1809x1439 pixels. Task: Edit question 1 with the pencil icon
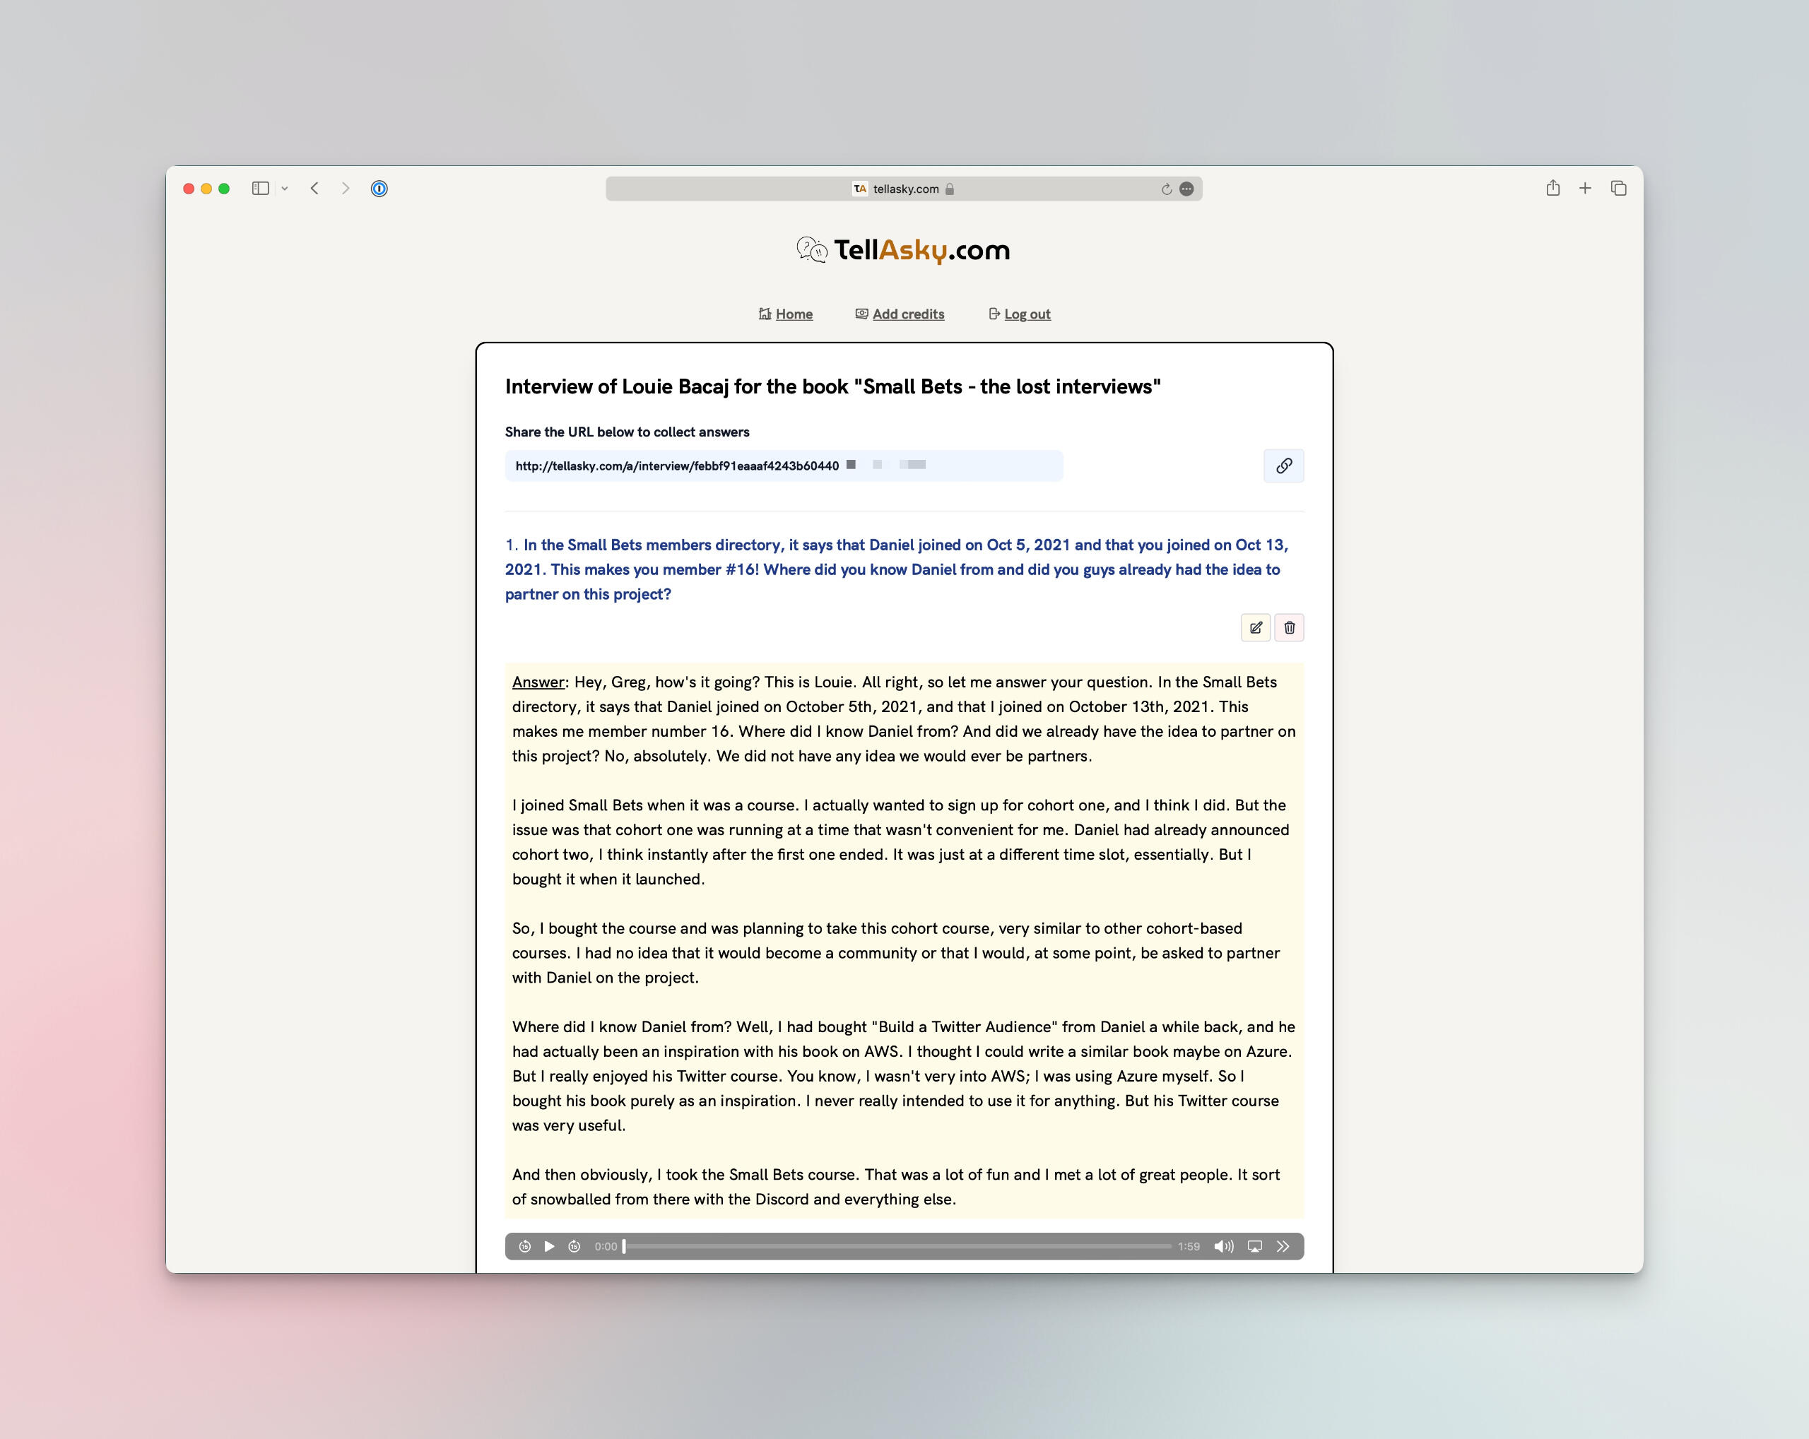pos(1255,627)
